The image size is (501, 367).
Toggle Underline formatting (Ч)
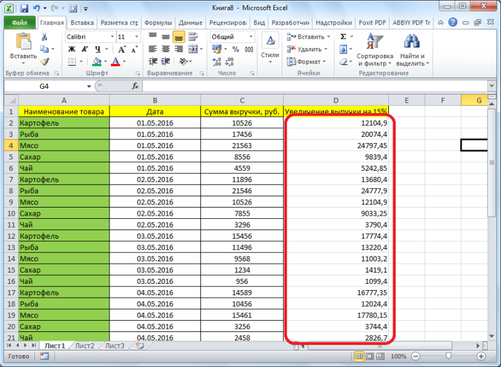coord(98,49)
